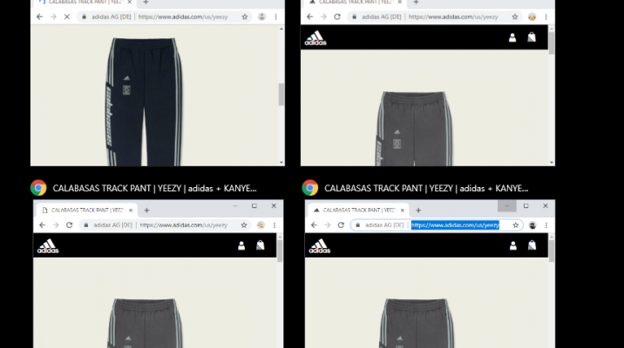The image size is (624, 348).
Task: Click the adidas logo in the bottom-right window
Action: pyautogui.click(x=321, y=245)
